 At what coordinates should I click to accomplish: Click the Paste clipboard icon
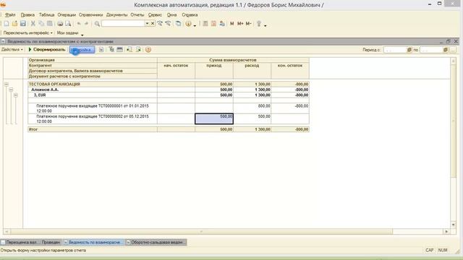click(x=50, y=24)
